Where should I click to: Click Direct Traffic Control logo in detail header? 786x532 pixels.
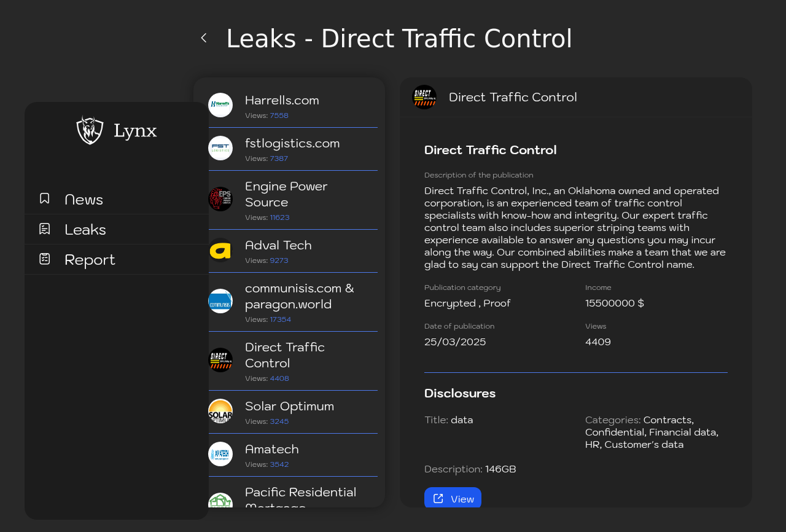424,97
